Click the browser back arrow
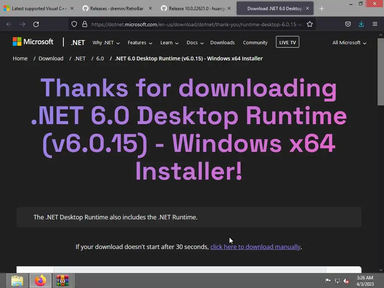 9,24
